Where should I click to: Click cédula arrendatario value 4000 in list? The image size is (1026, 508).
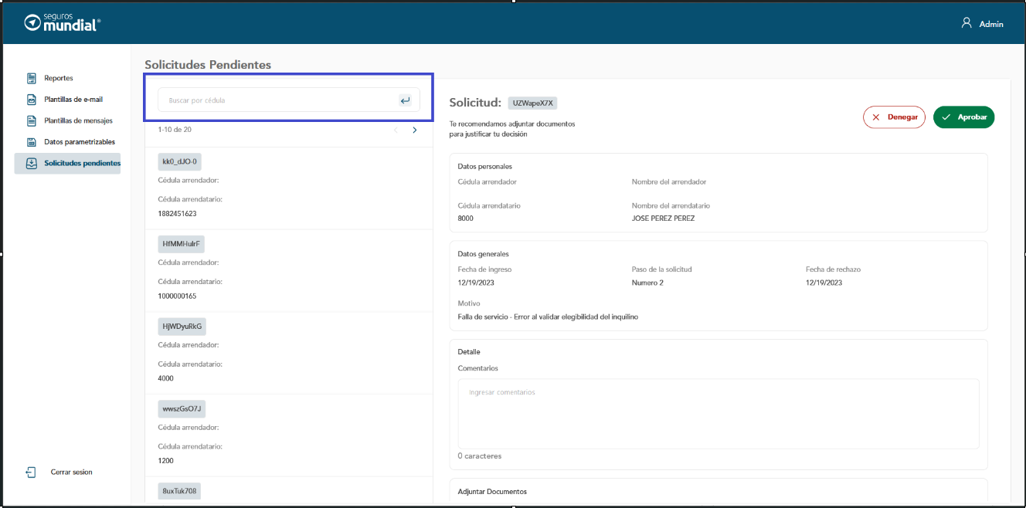tap(165, 378)
